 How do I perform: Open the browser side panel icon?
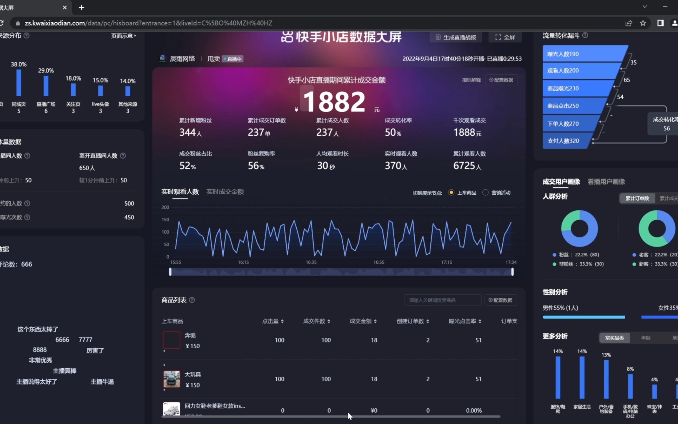point(660,23)
